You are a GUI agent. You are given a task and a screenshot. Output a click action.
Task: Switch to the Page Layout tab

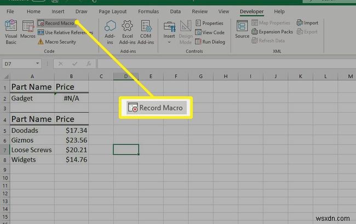(x=113, y=11)
